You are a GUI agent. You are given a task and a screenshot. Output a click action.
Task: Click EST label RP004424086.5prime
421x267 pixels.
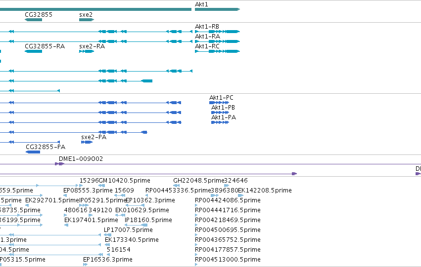coord(228,200)
